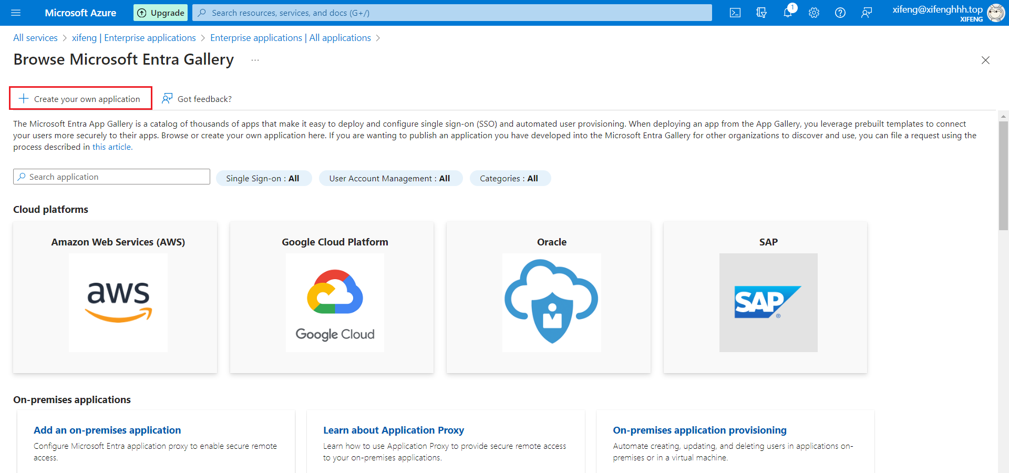Click Create your own application

coord(80,98)
